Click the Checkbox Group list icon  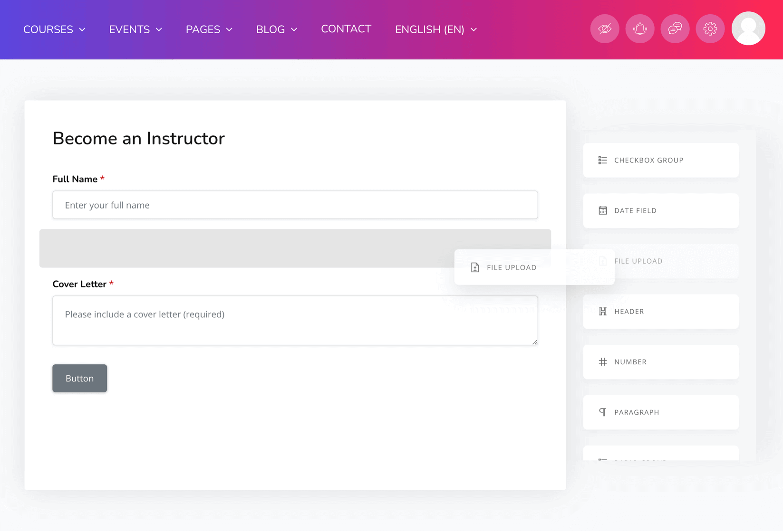tap(602, 161)
